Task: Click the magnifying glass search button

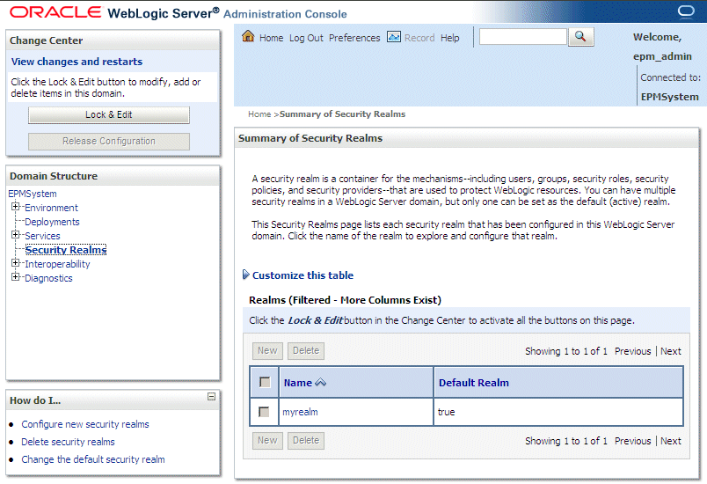Action: [x=580, y=37]
